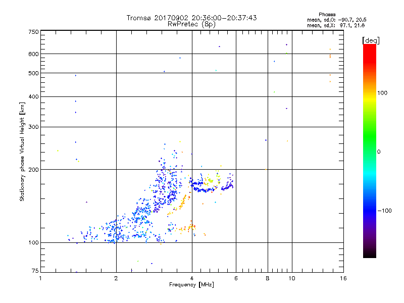Image resolution: width=404 pixels, height=303 pixels.
Task: Click the 'Stationary phase Virtual Height [km]' axis label
Action: pos(22,152)
